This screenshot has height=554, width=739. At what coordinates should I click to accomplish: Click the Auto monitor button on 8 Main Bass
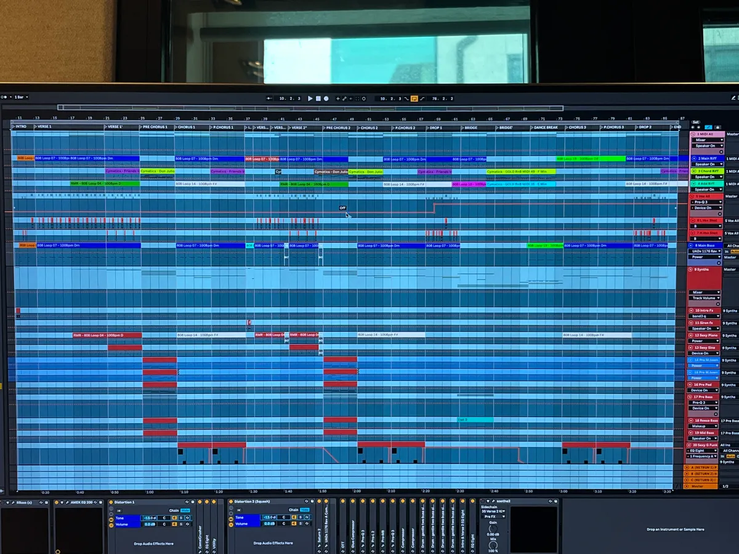(x=735, y=251)
